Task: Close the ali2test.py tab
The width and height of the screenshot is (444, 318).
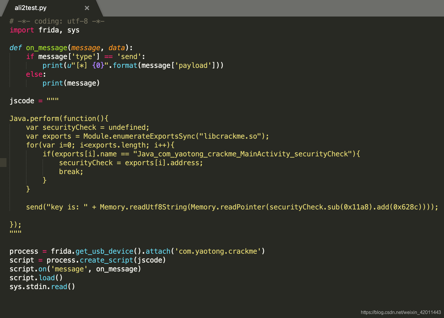Action: (x=87, y=8)
